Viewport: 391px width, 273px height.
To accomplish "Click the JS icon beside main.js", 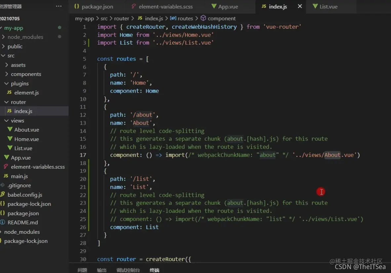I will (6, 176).
